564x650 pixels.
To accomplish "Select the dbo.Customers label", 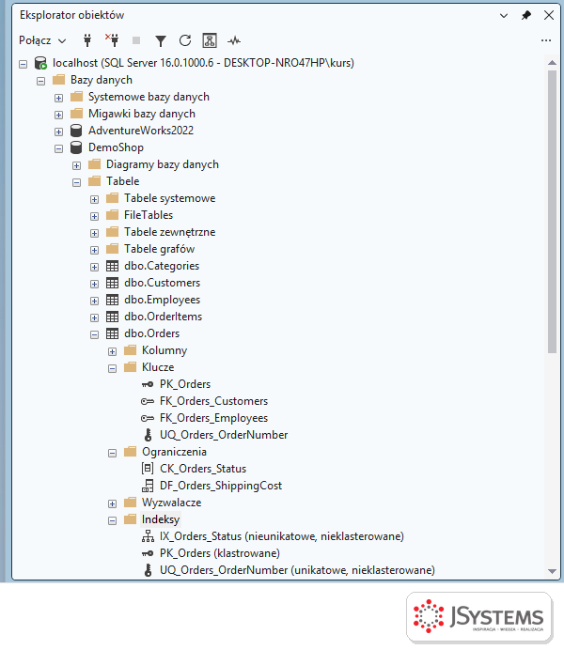I will coord(162,283).
